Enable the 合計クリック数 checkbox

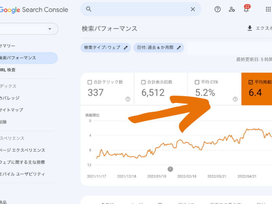point(90,82)
